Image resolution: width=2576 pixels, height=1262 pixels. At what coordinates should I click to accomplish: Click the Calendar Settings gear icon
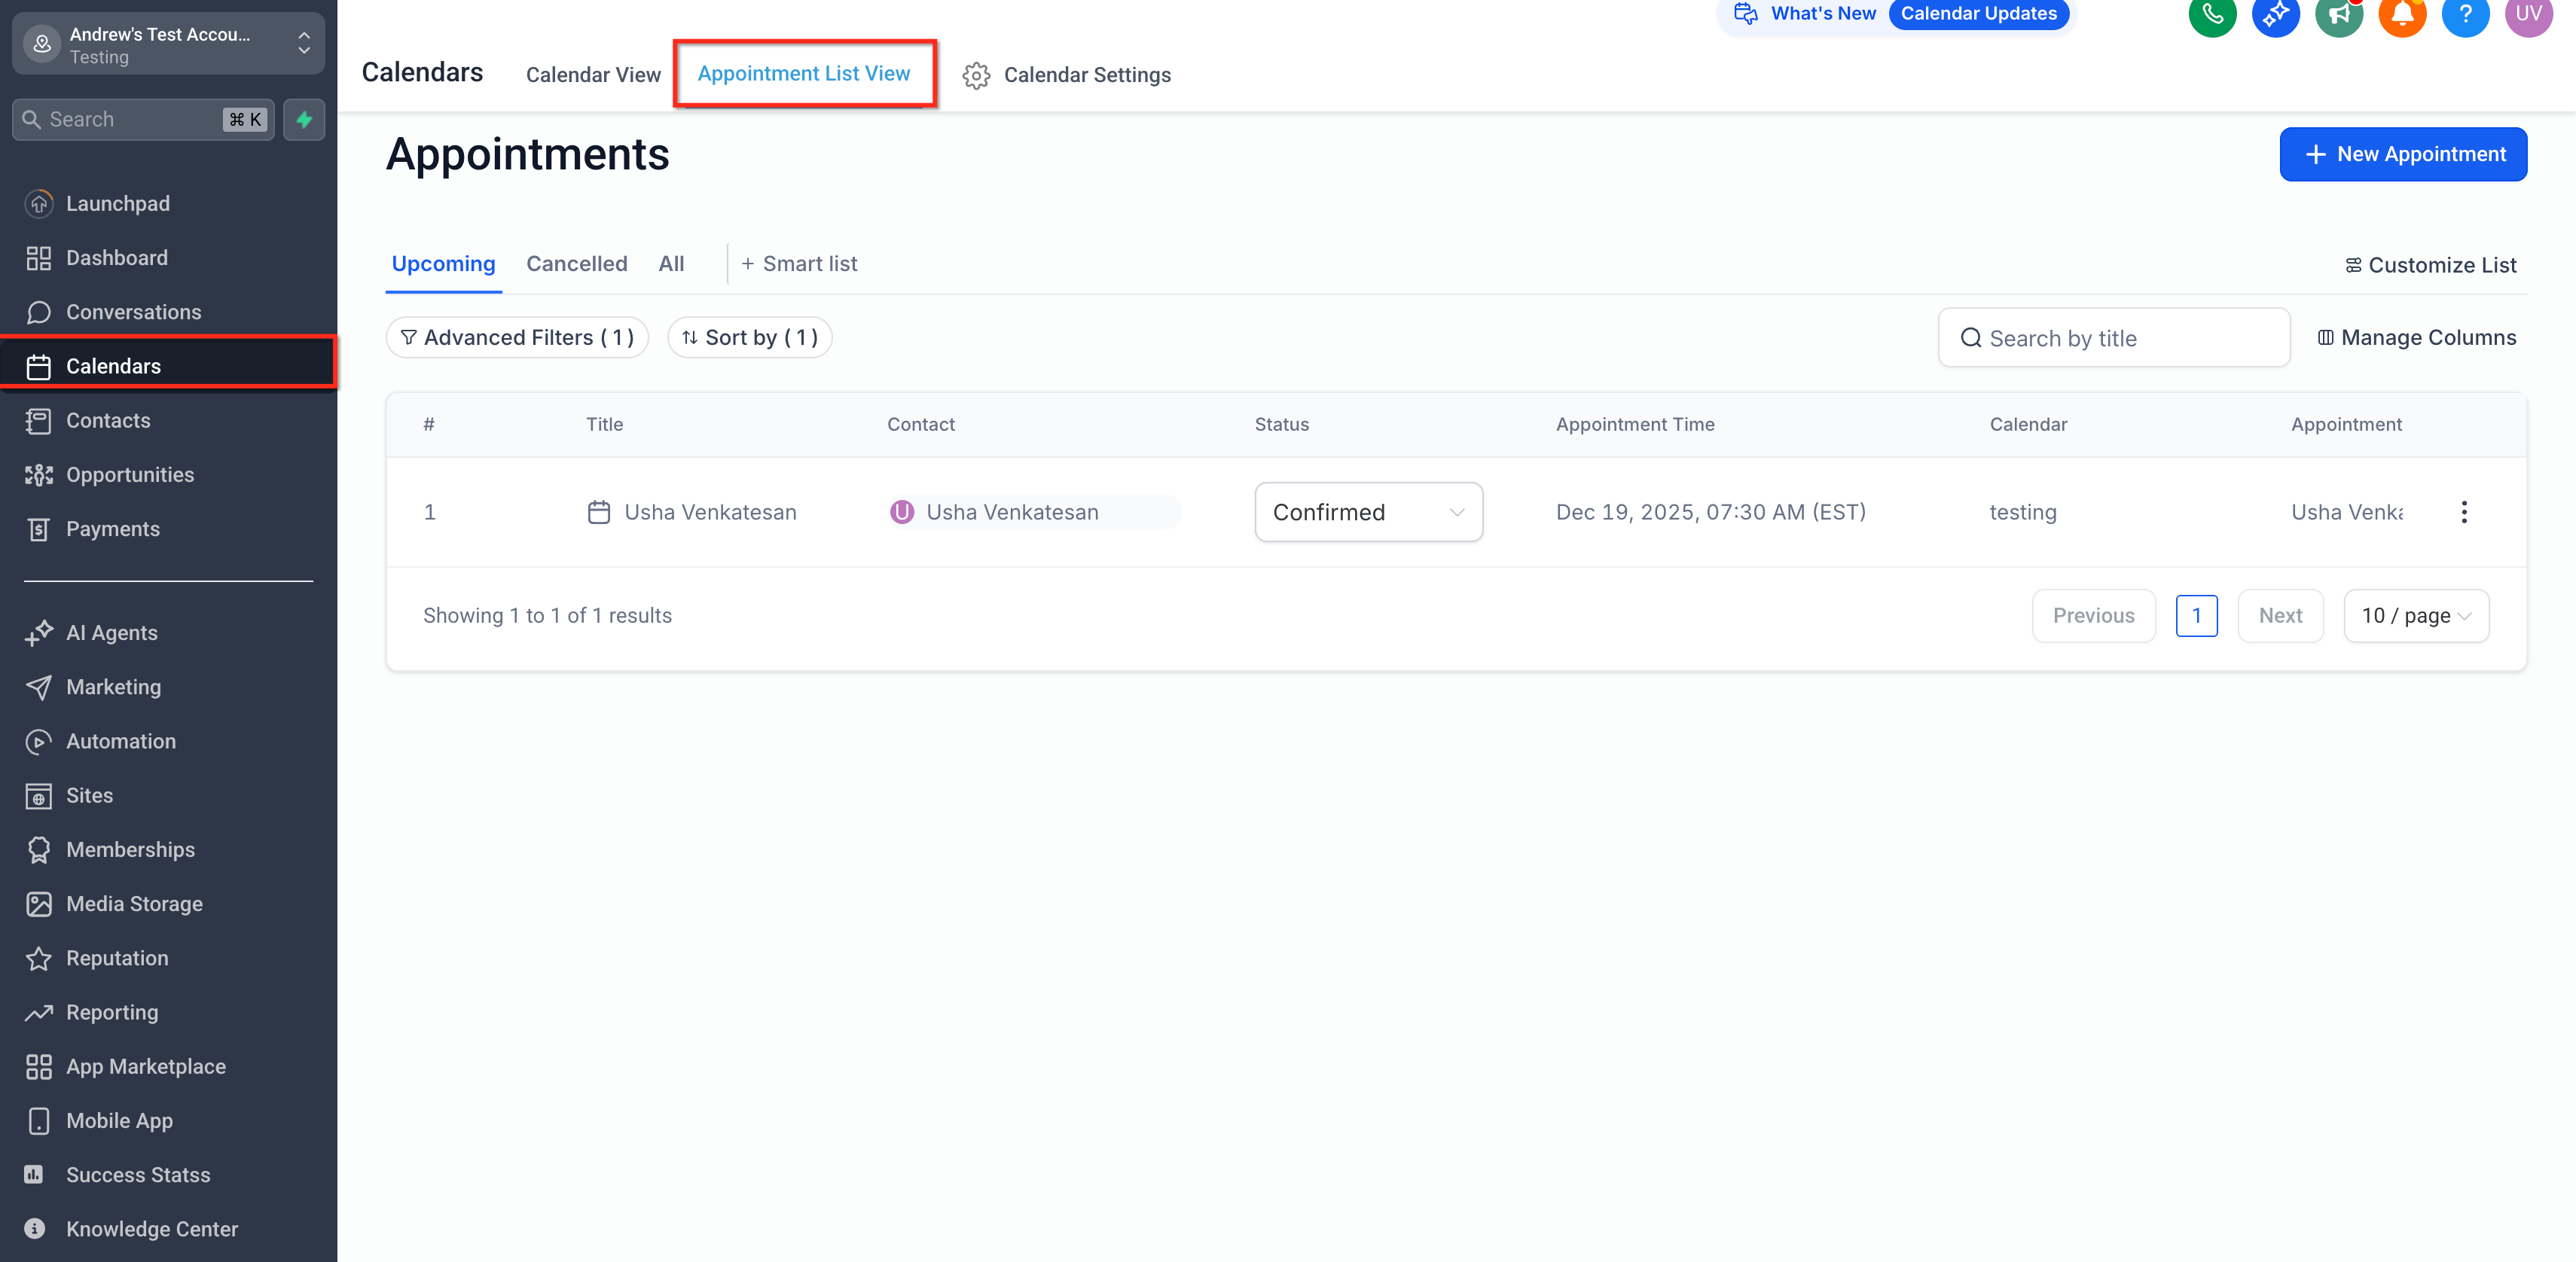point(976,75)
